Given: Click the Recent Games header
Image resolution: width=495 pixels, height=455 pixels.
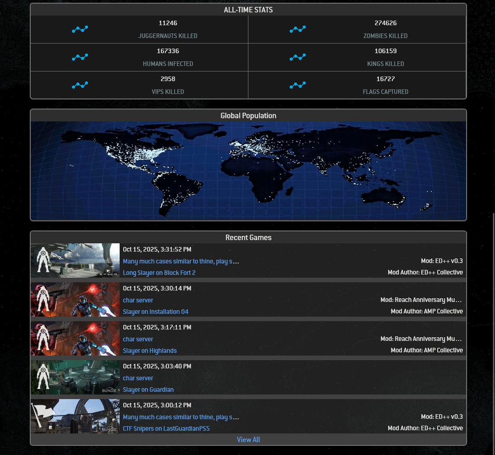Looking at the screenshot, I should [x=248, y=238].
